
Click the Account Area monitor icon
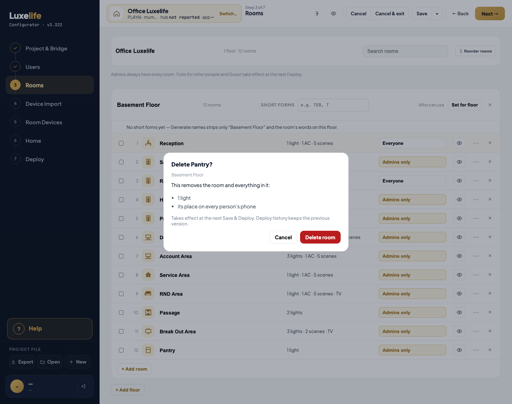coord(148,256)
